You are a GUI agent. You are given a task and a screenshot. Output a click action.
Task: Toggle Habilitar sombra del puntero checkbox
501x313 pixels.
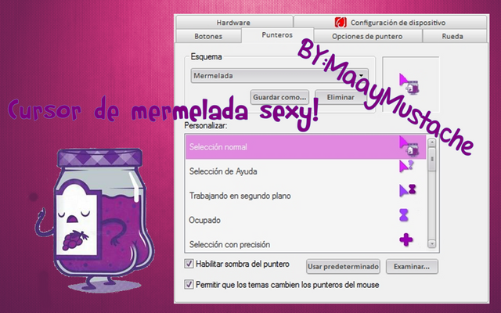pos(189,264)
